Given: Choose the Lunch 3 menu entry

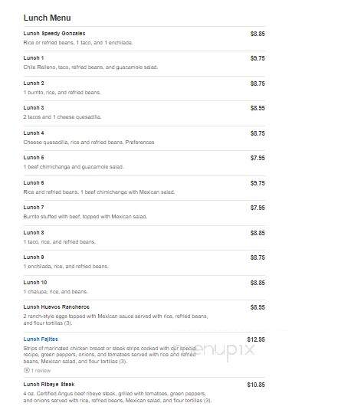Looking at the screenshot, I should pyautogui.click(x=34, y=108).
